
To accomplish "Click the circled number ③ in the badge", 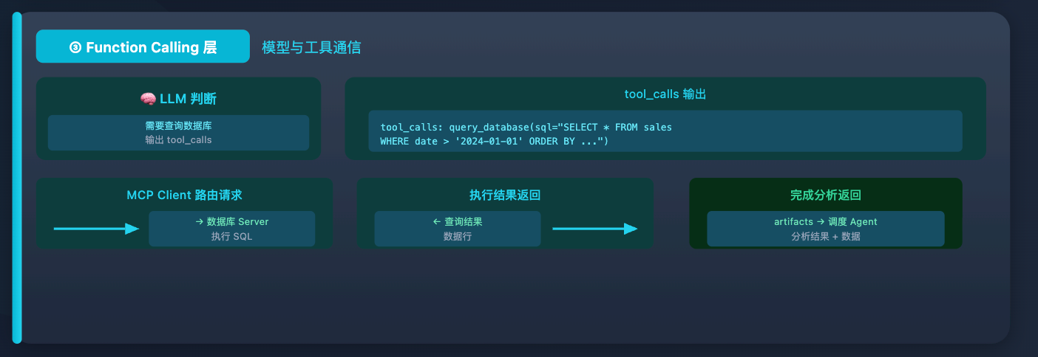I will tap(75, 47).
